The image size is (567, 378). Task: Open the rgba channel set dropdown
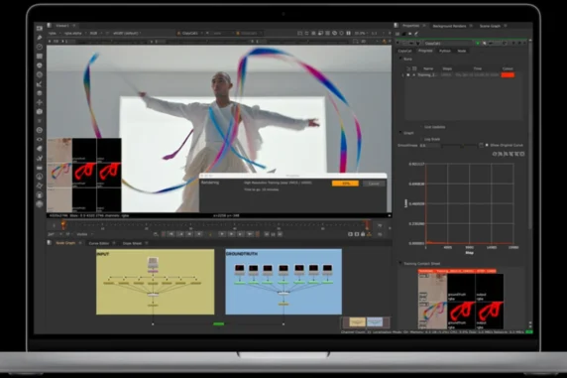(x=54, y=33)
